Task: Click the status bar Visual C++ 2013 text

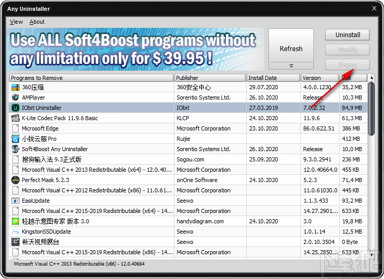Action: pyautogui.click(x=79, y=264)
